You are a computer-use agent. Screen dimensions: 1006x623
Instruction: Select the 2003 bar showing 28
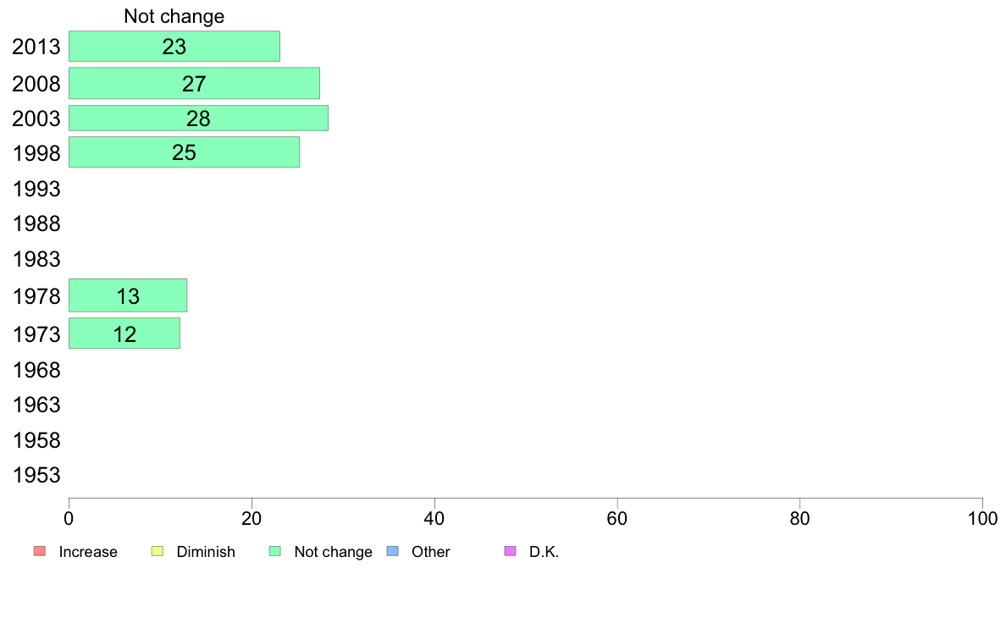click(199, 118)
